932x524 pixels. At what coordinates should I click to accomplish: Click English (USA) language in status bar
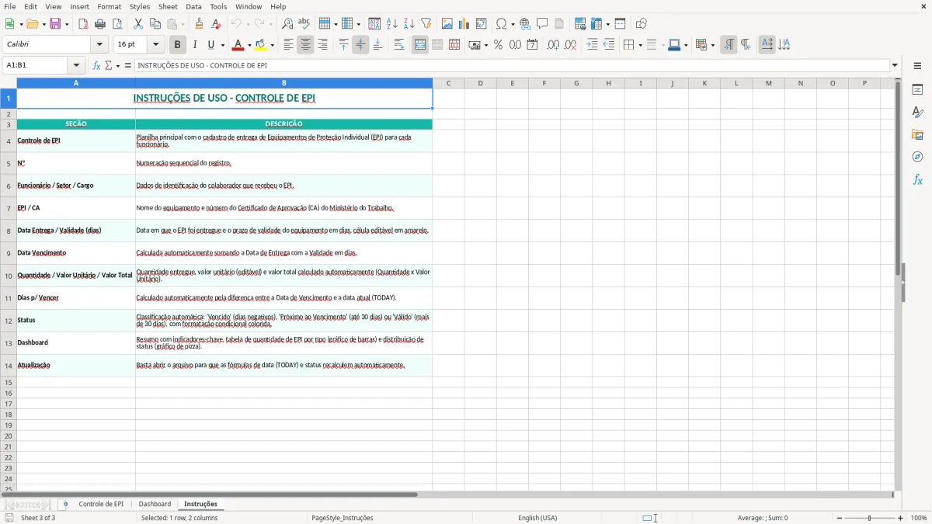[537, 518]
